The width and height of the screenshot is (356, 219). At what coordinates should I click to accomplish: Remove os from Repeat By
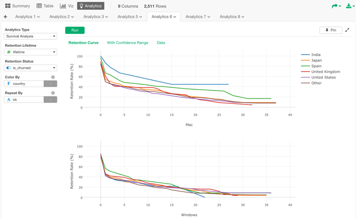(51, 99)
